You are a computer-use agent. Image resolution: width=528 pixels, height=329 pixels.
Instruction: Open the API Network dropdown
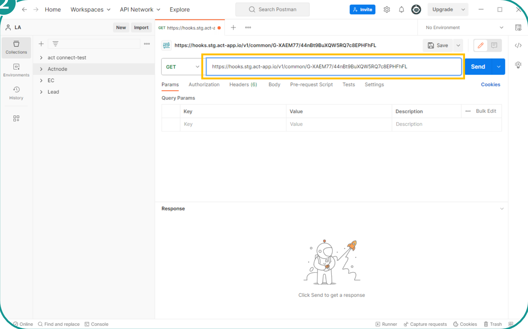[x=140, y=10]
